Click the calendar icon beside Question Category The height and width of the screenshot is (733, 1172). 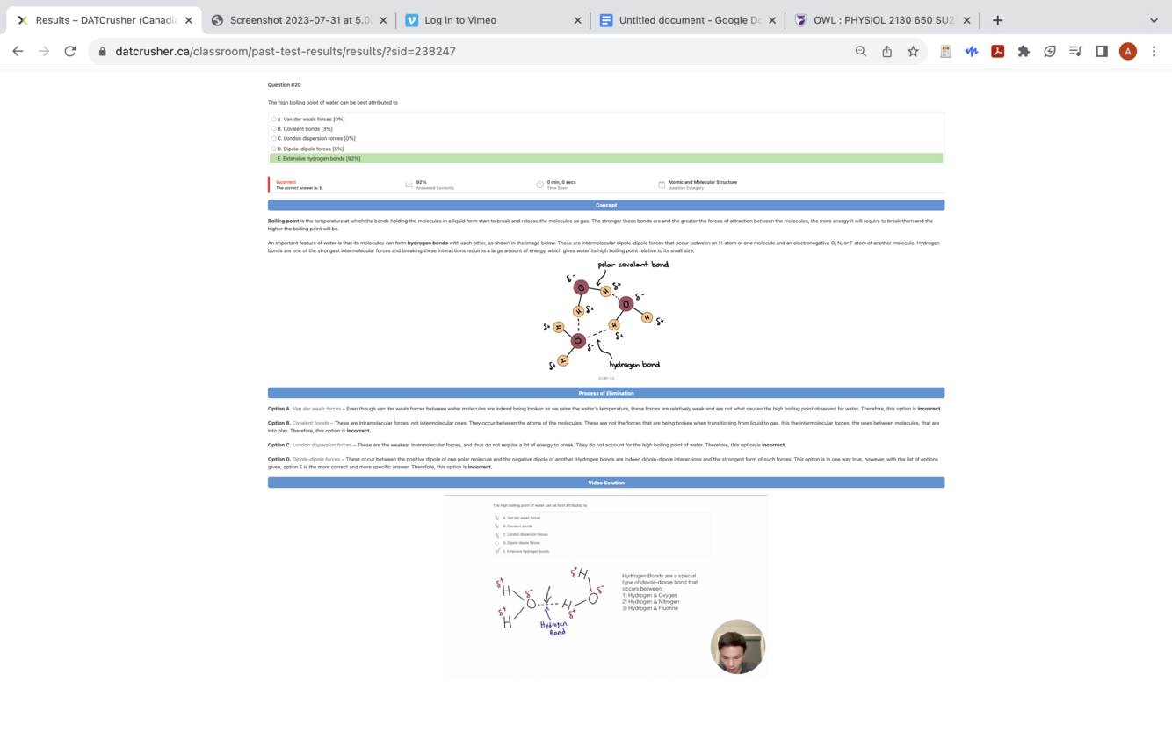662,185
